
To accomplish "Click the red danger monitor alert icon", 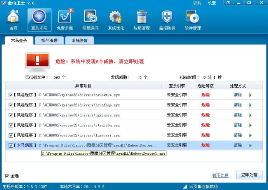I will (37, 62).
